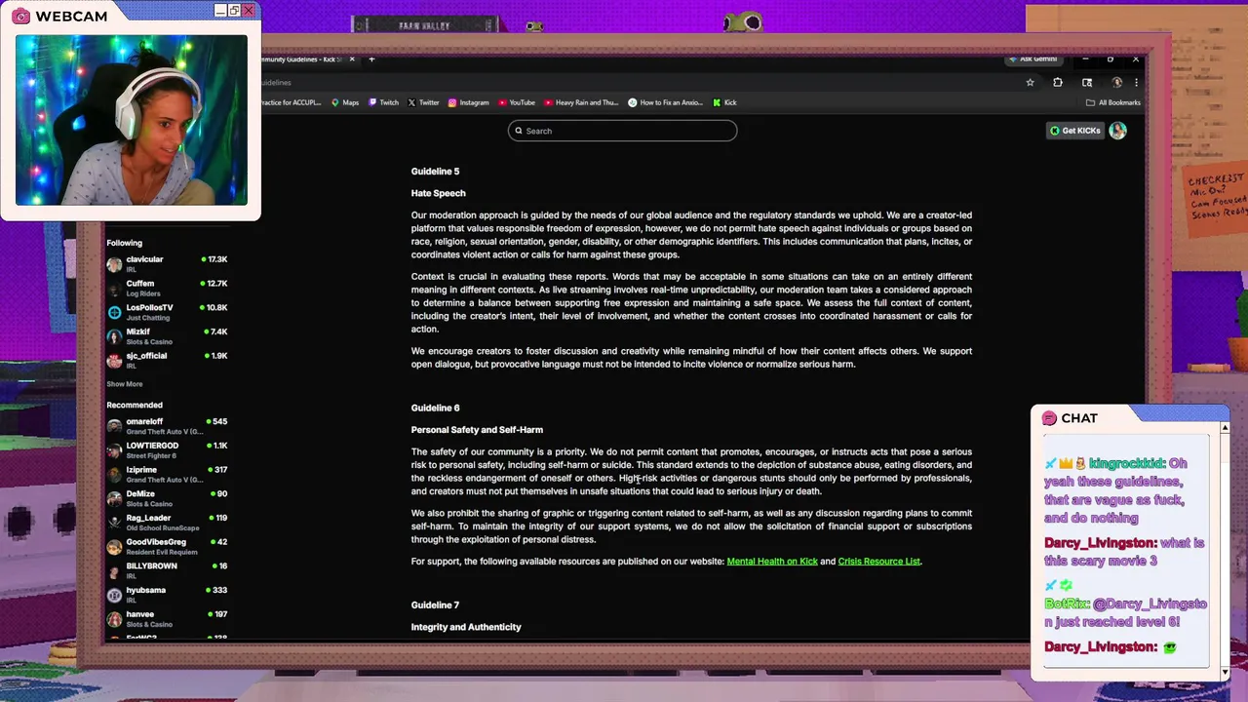
Task: Open the Crisis Resource List link
Action: (878, 562)
